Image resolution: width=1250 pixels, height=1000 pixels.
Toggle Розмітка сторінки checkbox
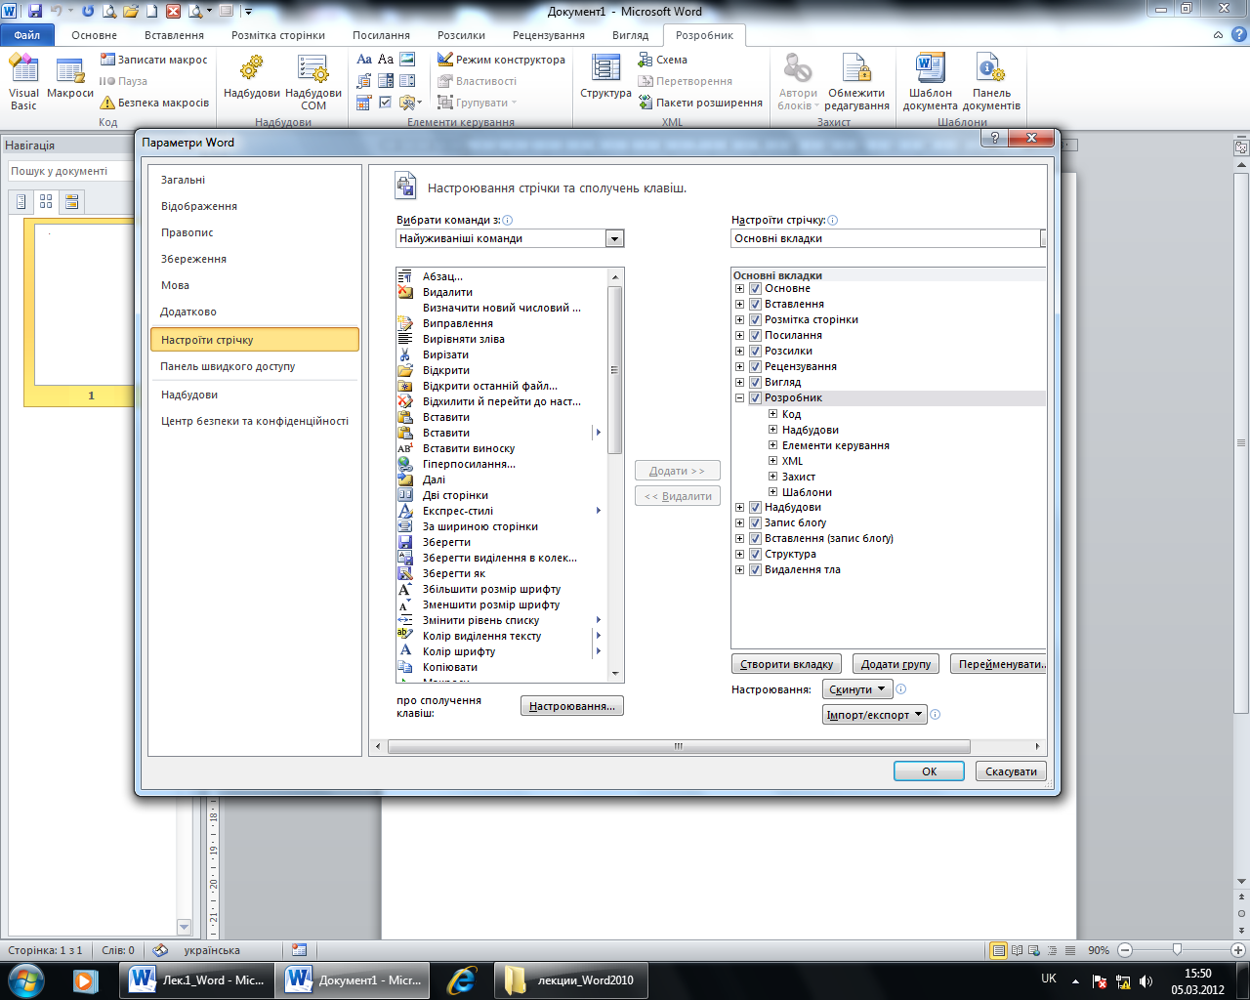click(x=755, y=320)
